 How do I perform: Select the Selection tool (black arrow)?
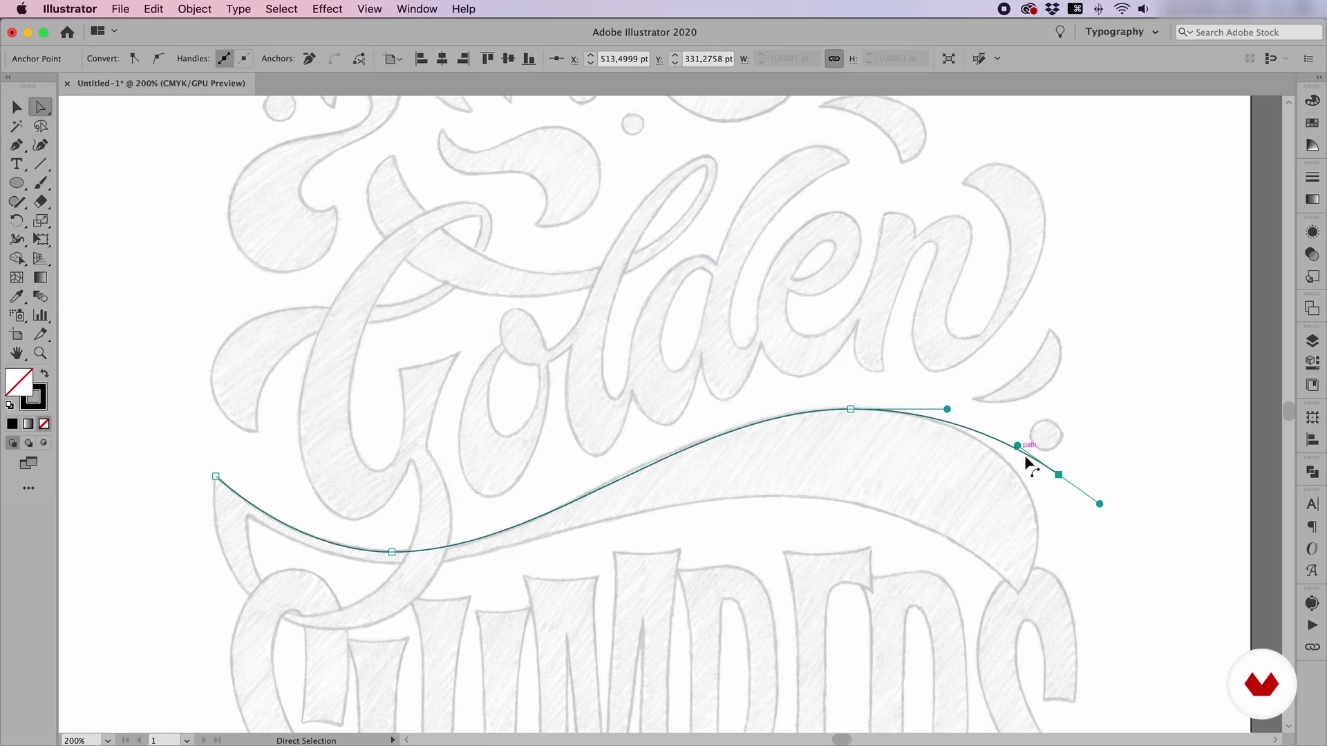[x=17, y=107]
